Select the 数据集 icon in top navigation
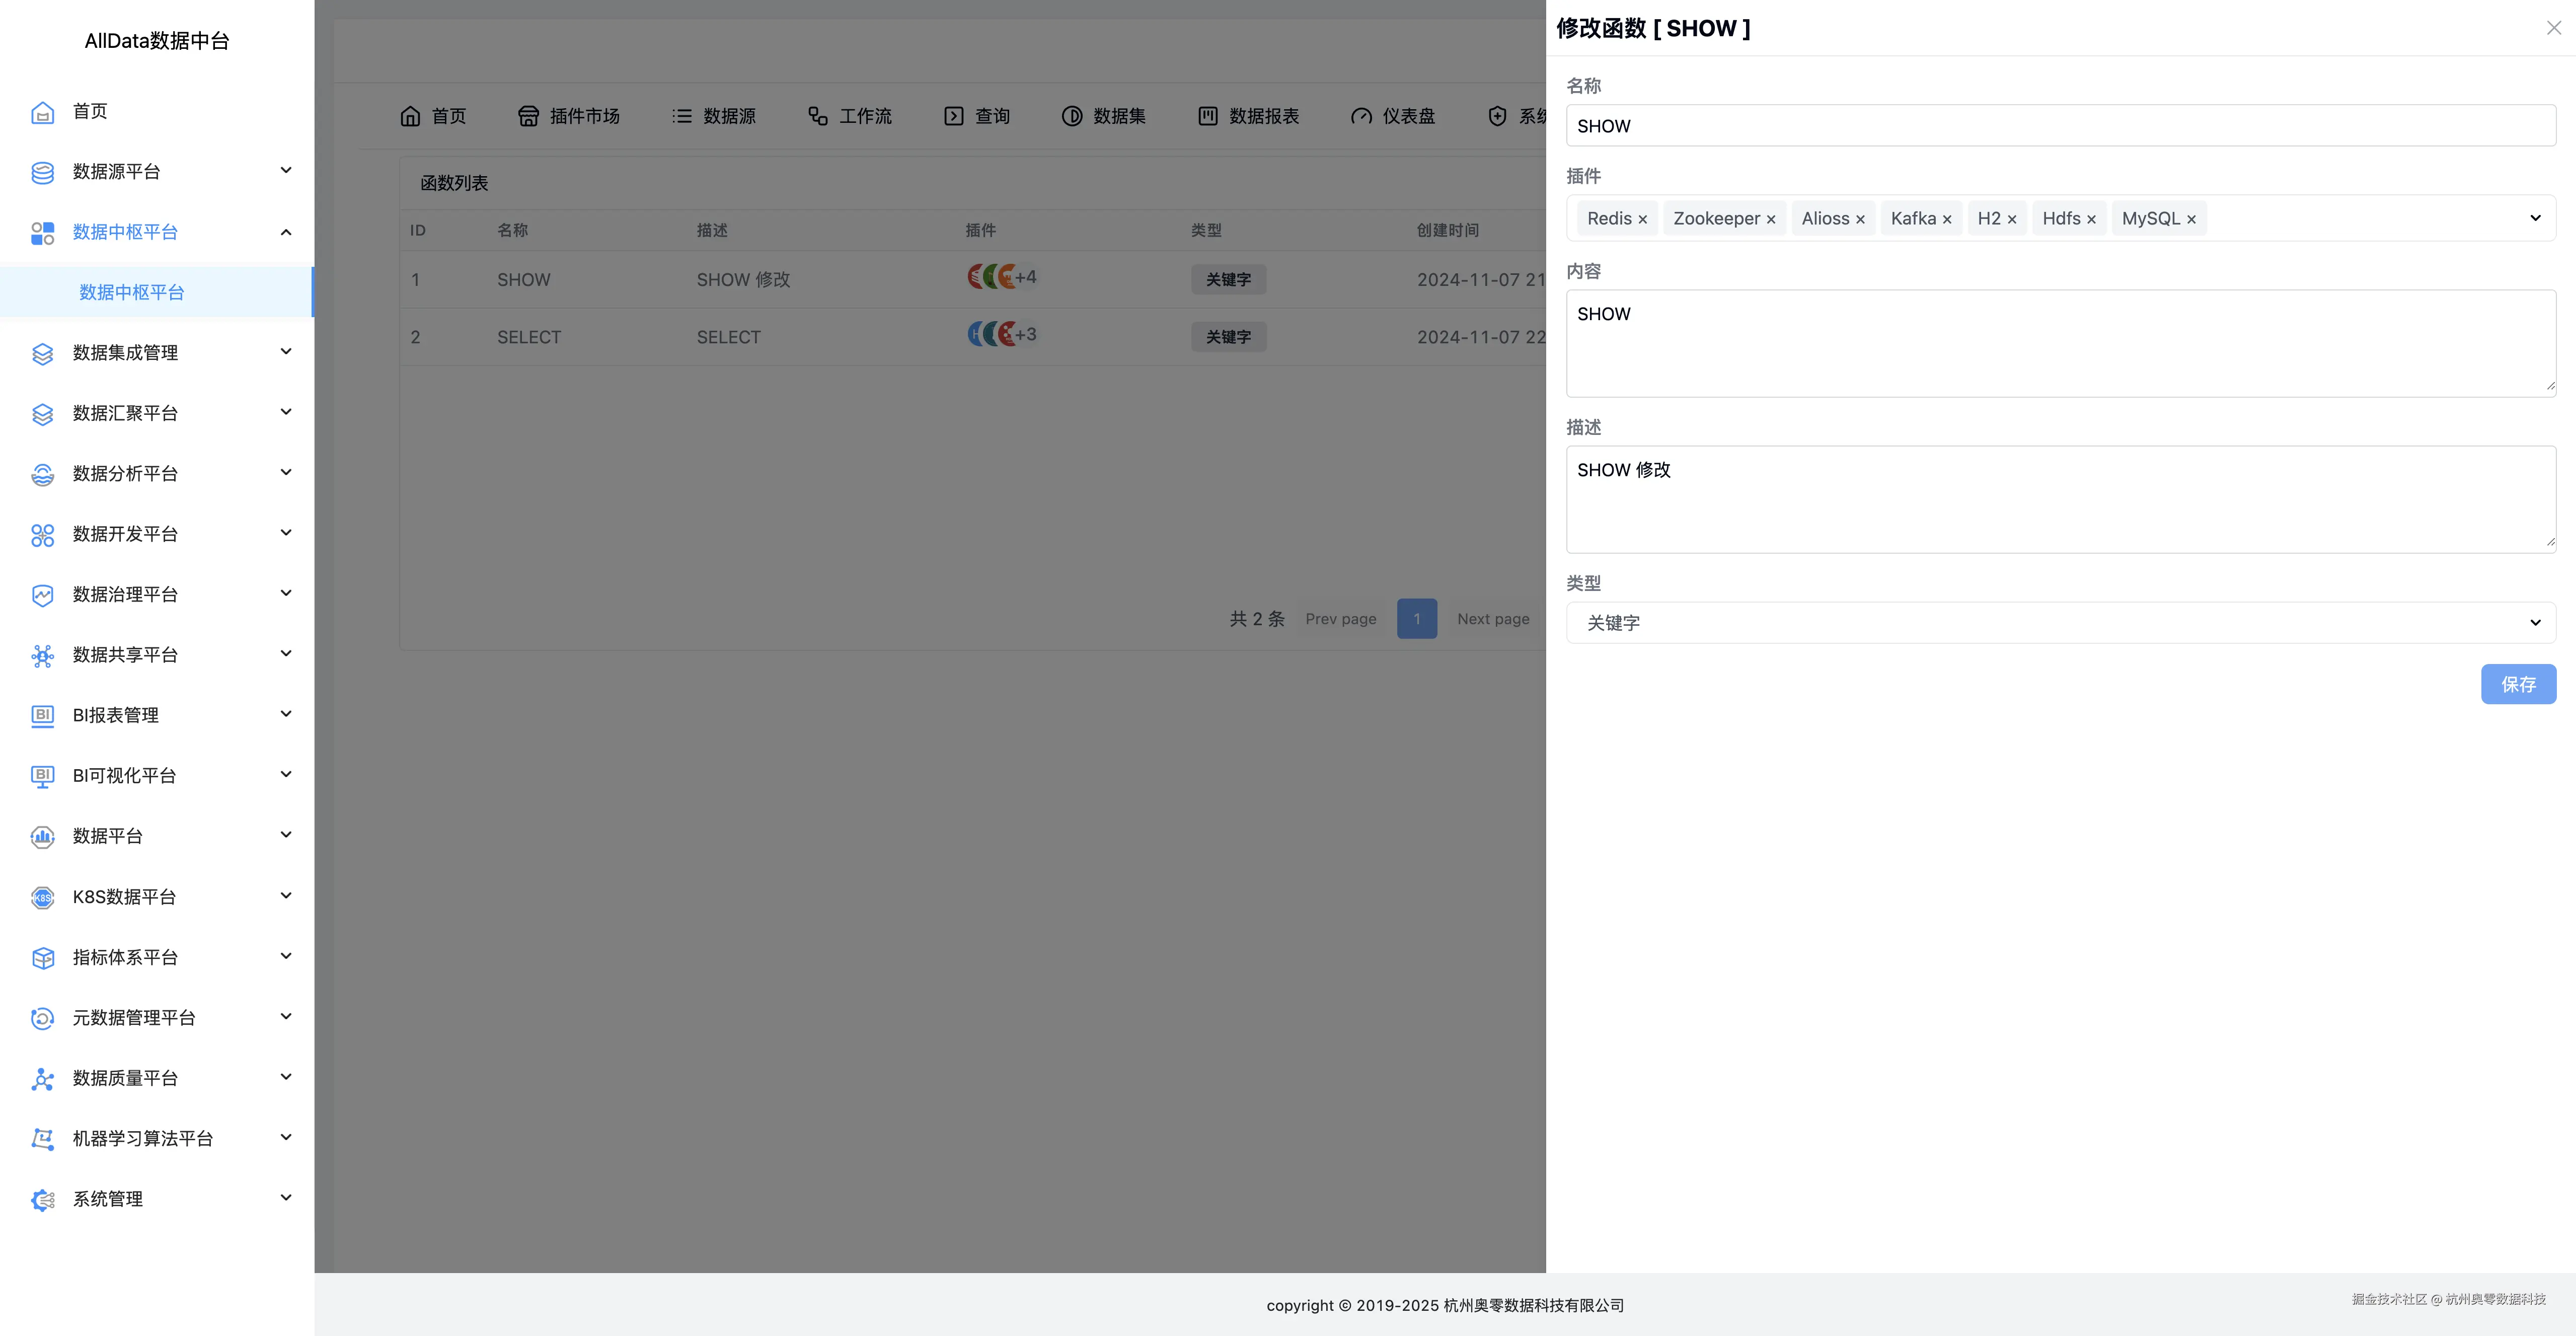 tap(1071, 116)
